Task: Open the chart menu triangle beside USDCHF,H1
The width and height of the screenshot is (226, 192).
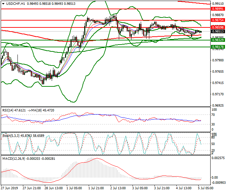Action: [x=3, y=4]
